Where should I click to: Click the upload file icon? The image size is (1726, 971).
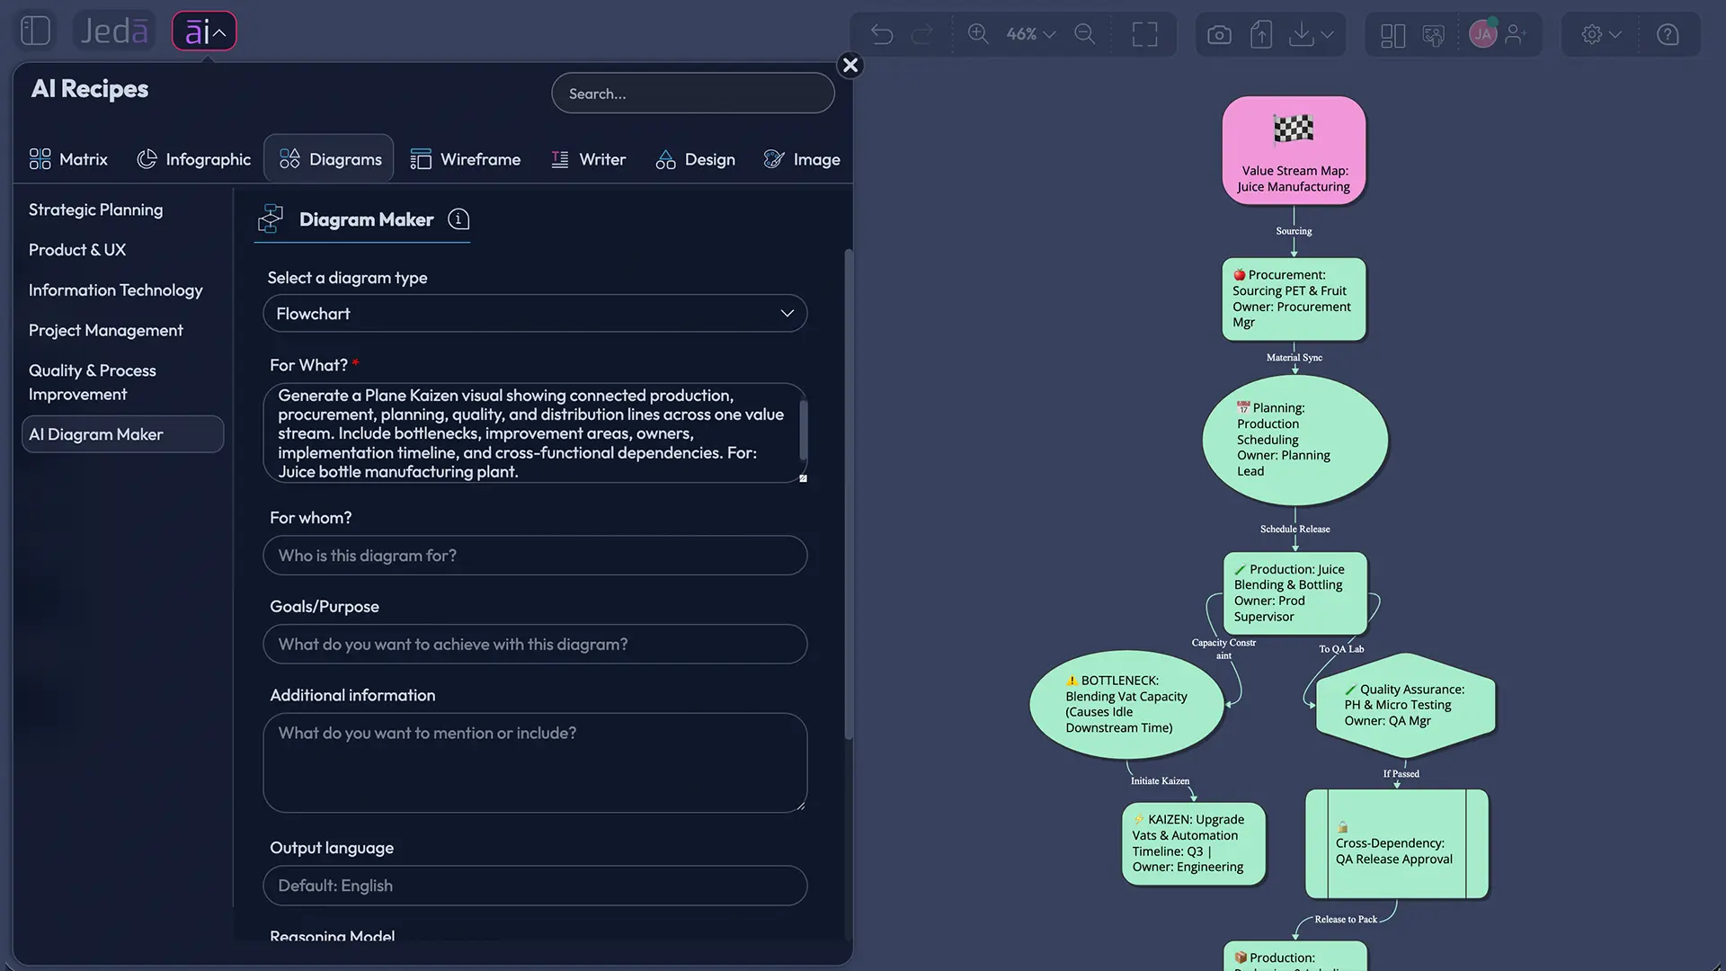tap(1261, 34)
